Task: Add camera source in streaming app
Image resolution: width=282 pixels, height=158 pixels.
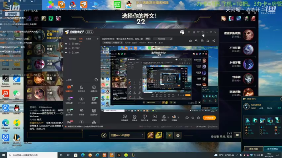Action: point(135,118)
